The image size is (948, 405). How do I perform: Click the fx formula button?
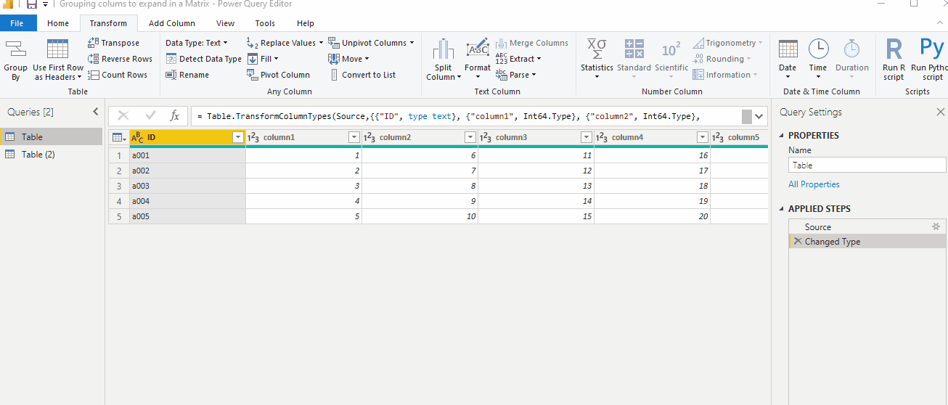coord(174,115)
